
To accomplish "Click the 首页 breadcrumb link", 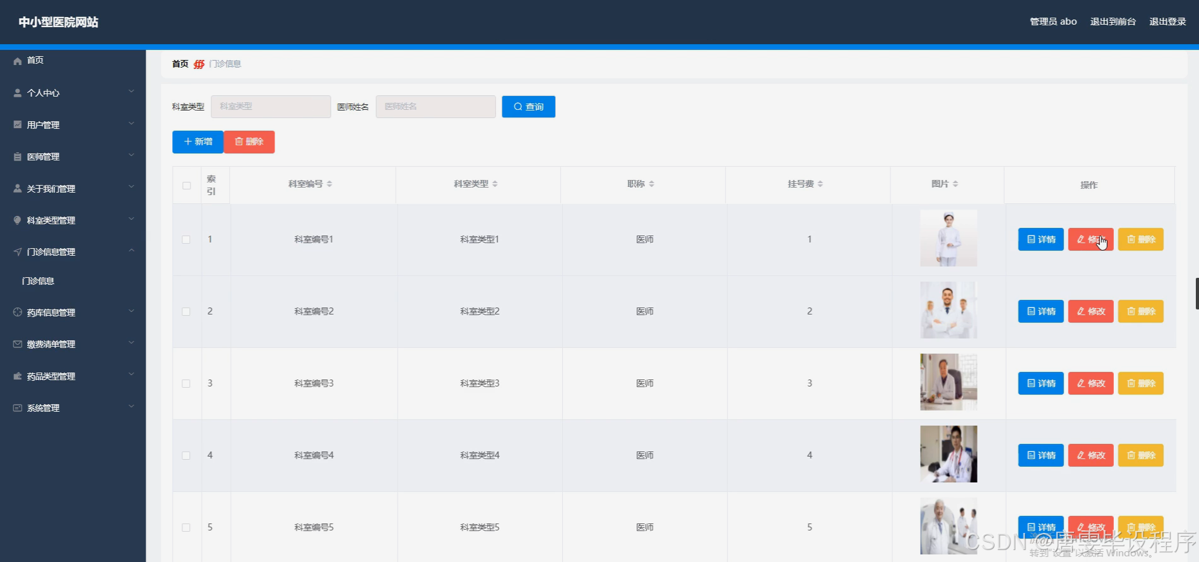I will coord(180,64).
